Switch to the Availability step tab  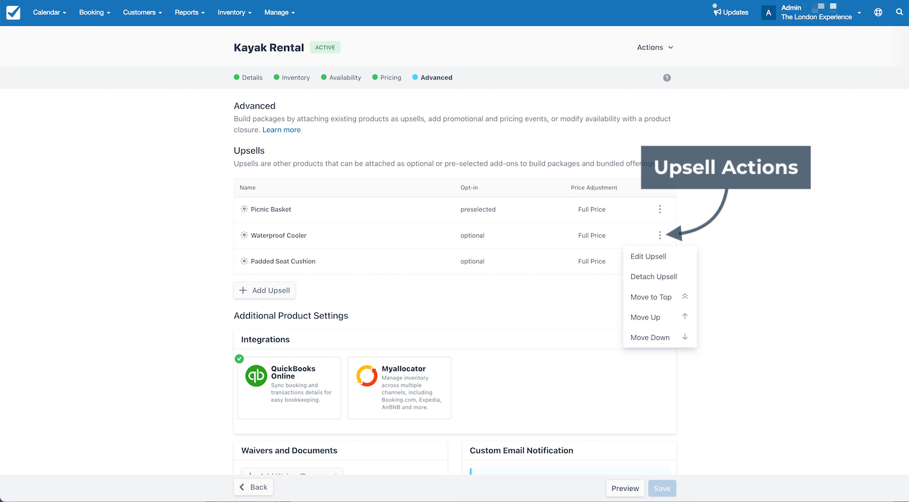341,78
